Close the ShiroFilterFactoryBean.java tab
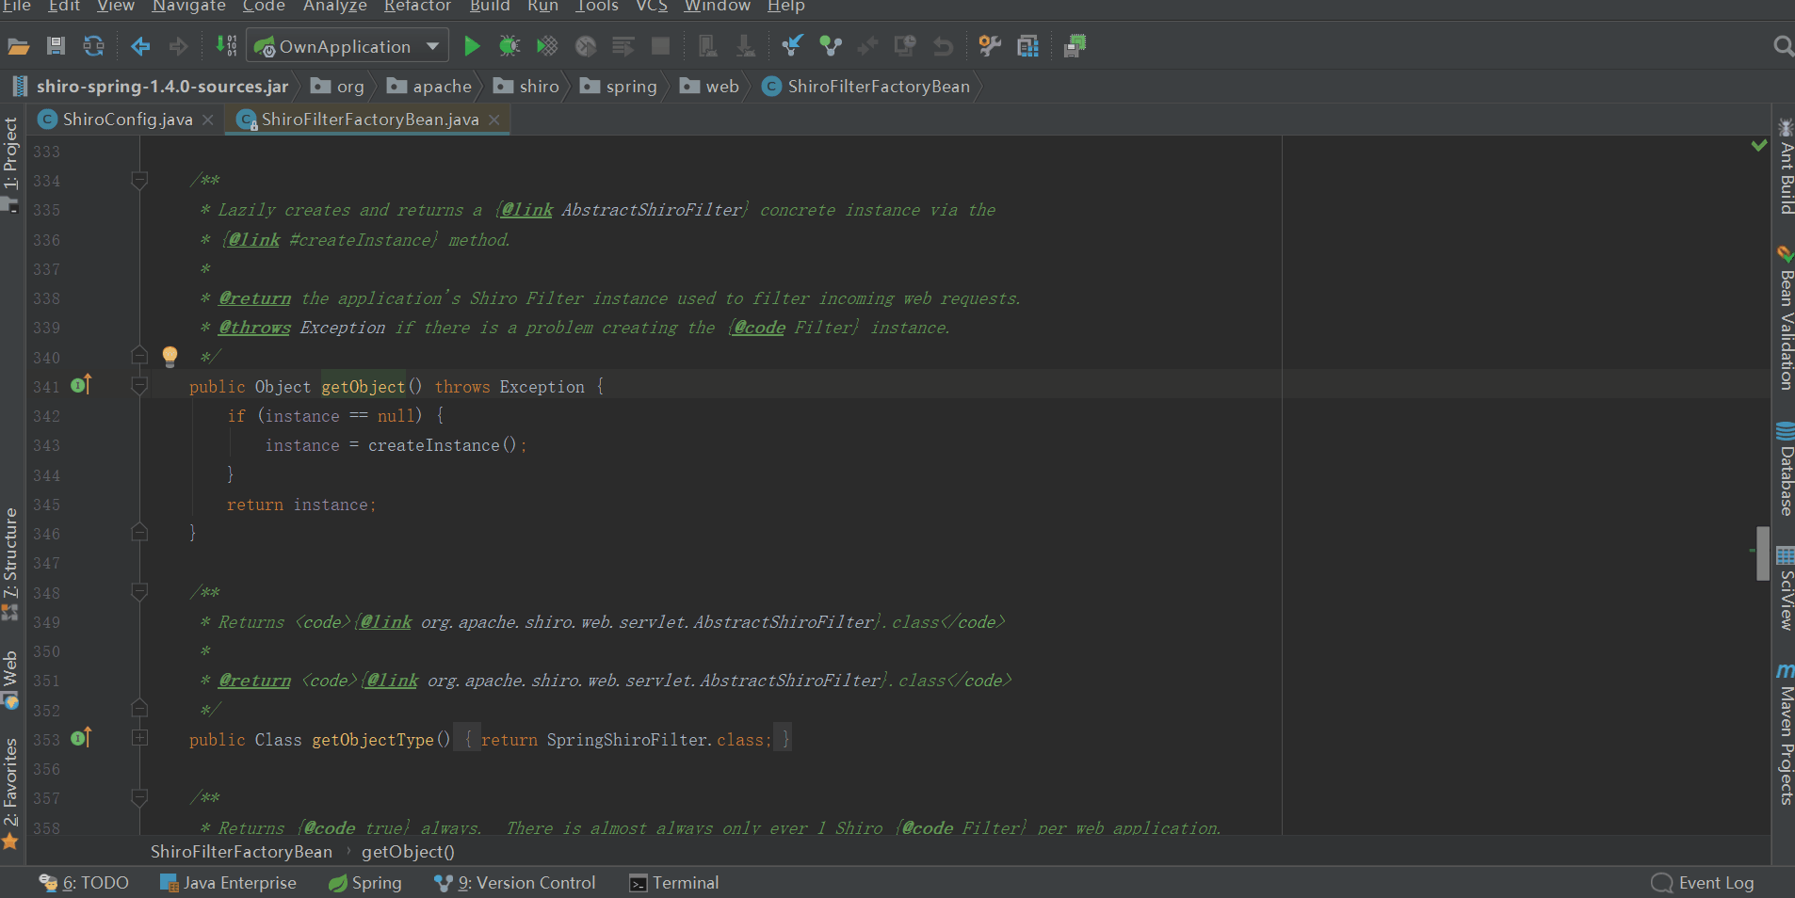This screenshot has width=1795, height=898. [494, 120]
